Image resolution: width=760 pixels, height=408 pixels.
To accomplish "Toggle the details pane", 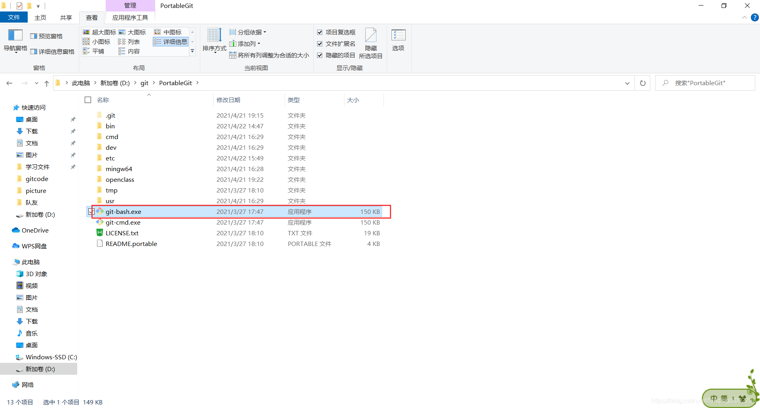I will pyautogui.click(x=52, y=51).
